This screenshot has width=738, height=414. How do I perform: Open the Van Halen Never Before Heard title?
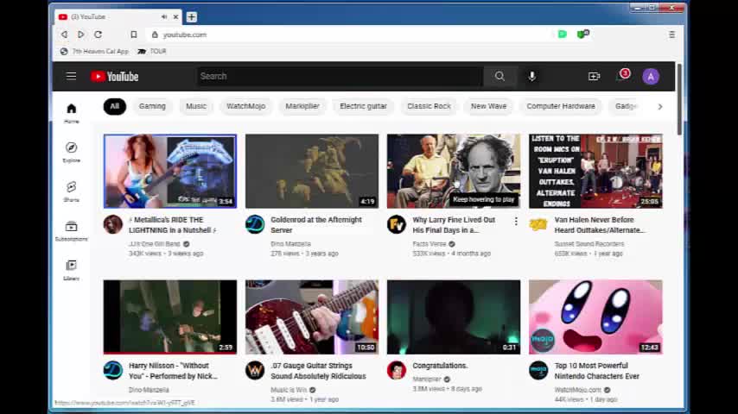click(599, 225)
